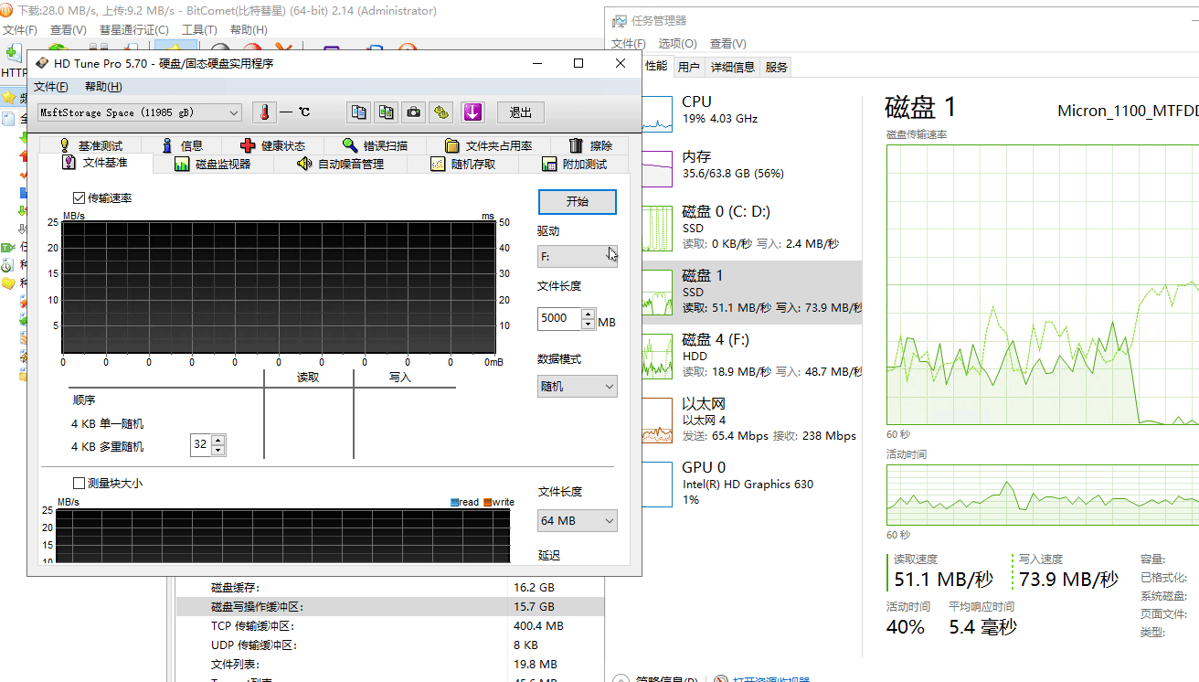Switch to the 附加测试 extra tests tab

[574, 165]
